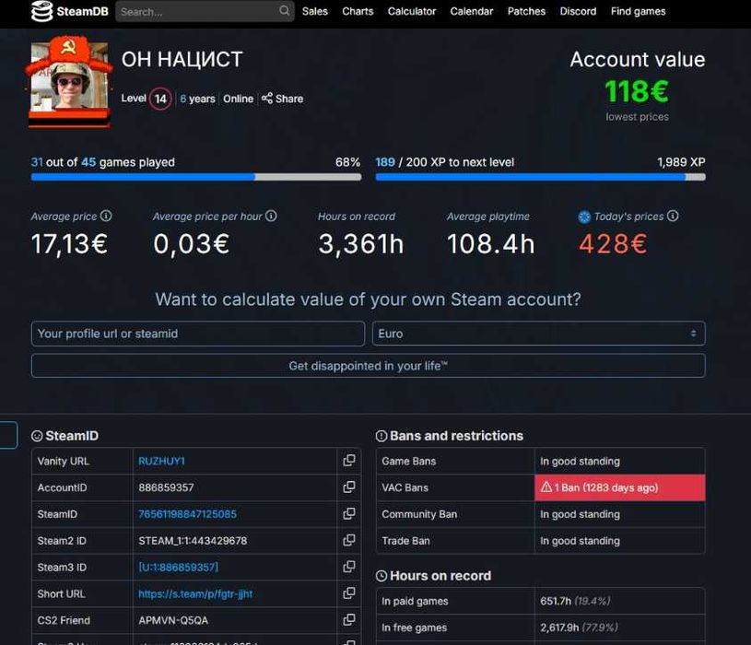Click the Online status text

(238, 99)
